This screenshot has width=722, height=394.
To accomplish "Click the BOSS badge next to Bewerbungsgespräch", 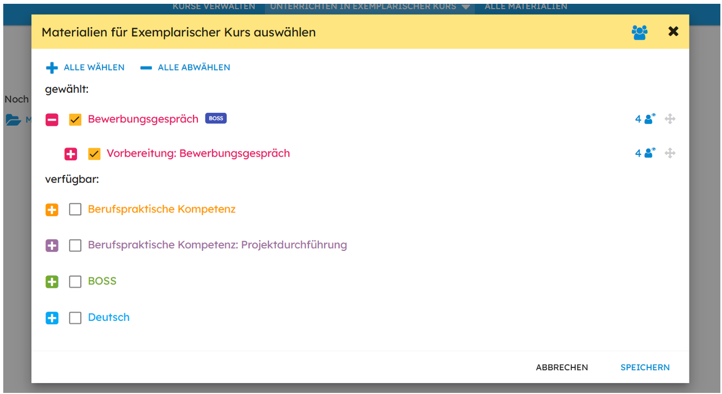I will (216, 119).
